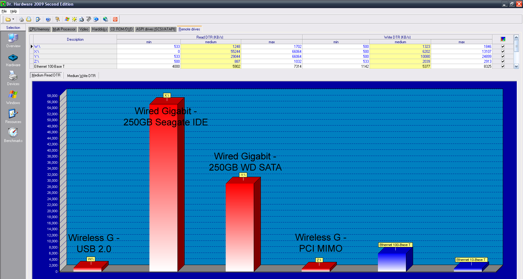
Task: Click the gray printer icon
Action: pyautogui.click(x=21, y=19)
